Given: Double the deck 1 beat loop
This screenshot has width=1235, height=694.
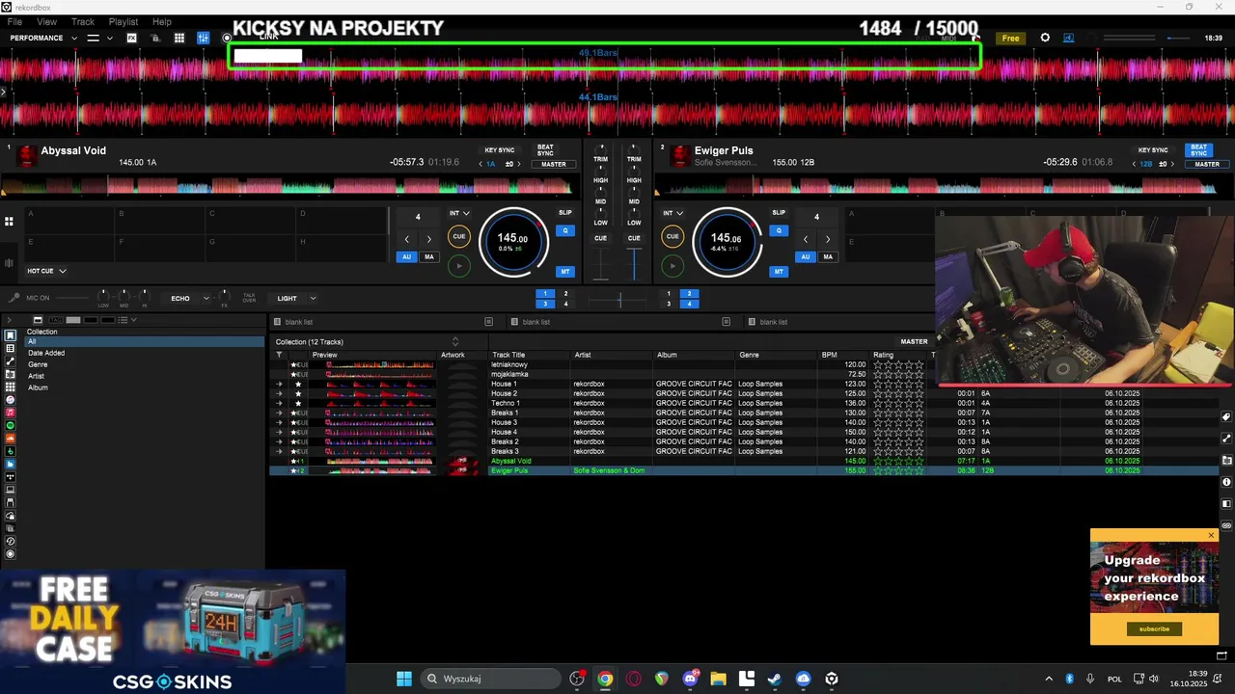Looking at the screenshot, I should point(429,239).
